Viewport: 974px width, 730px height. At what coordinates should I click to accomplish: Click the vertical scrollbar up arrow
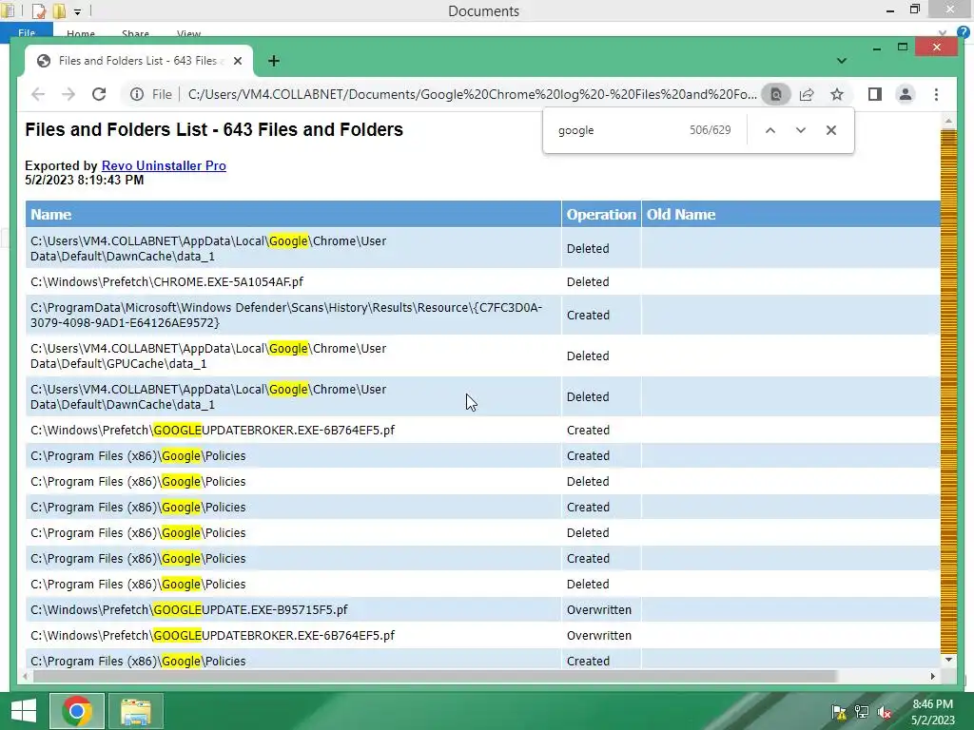coord(948,121)
